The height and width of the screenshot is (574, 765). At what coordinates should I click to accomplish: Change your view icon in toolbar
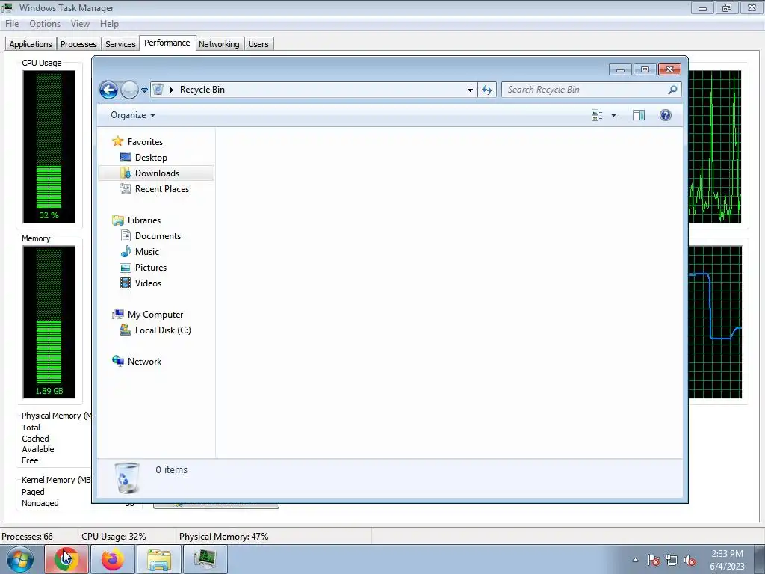597,115
